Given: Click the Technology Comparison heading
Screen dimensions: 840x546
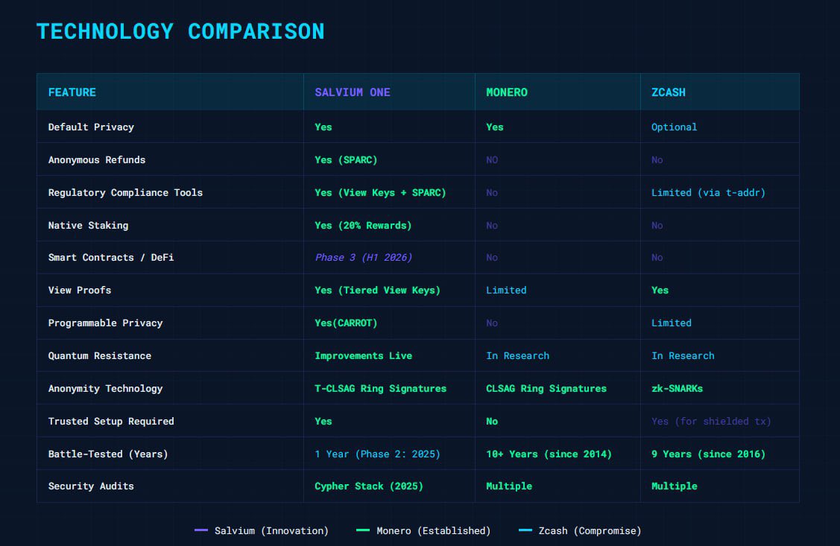Looking at the screenshot, I should click(180, 31).
